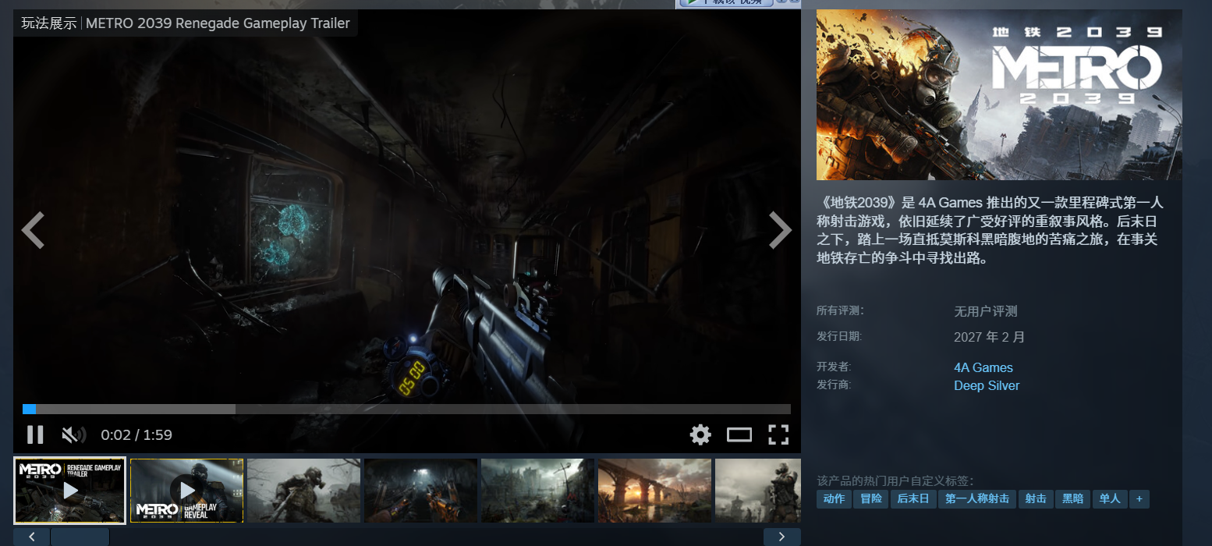Image resolution: width=1212 pixels, height=546 pixels.
Task: Expand more tags with plus button
Action: 1139,499
